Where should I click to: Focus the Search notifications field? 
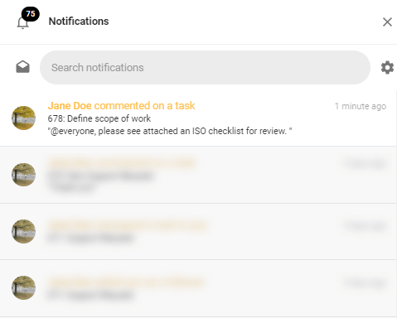[x=205, y=67]
